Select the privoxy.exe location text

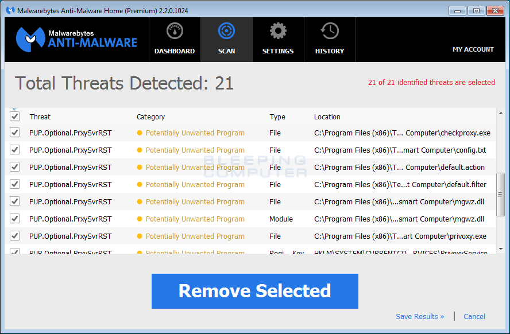(x=400, y=236)
